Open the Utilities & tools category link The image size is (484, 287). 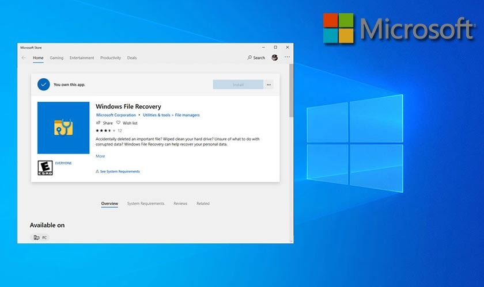pyautogui.click(x=157, y=115)
